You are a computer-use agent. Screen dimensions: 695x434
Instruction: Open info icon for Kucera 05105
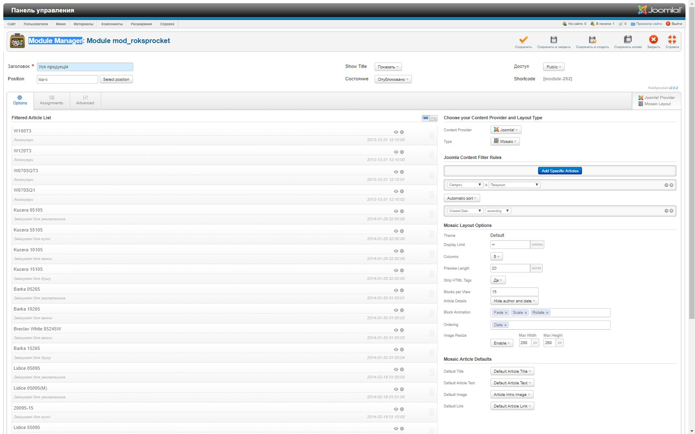(402, 211)
